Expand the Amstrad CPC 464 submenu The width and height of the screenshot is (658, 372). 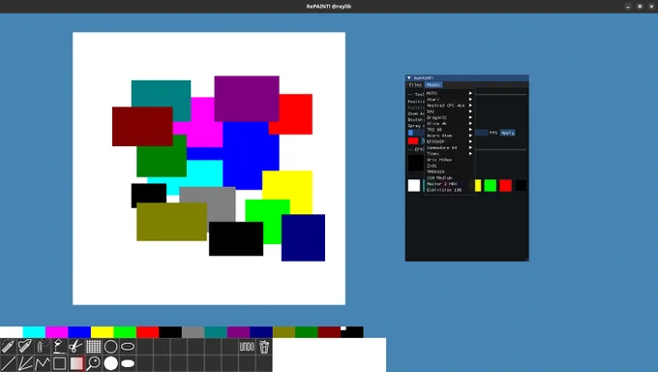point(449,106)
